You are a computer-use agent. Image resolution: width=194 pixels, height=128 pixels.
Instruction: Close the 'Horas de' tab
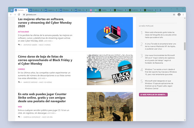click(x=155, y=10)
